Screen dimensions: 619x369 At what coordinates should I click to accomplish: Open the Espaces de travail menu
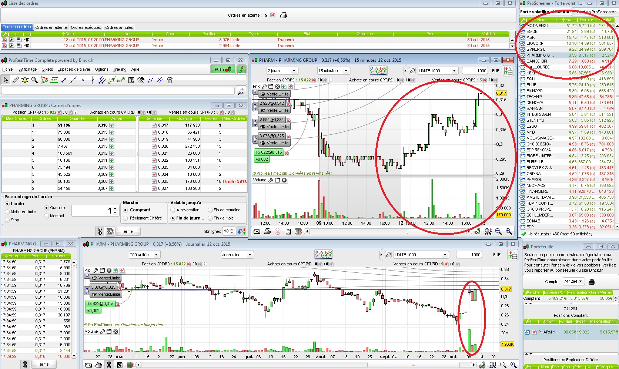[x=74, y=69]
